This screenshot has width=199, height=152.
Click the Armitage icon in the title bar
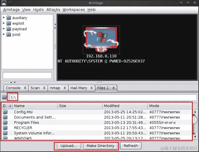point(4,3)
